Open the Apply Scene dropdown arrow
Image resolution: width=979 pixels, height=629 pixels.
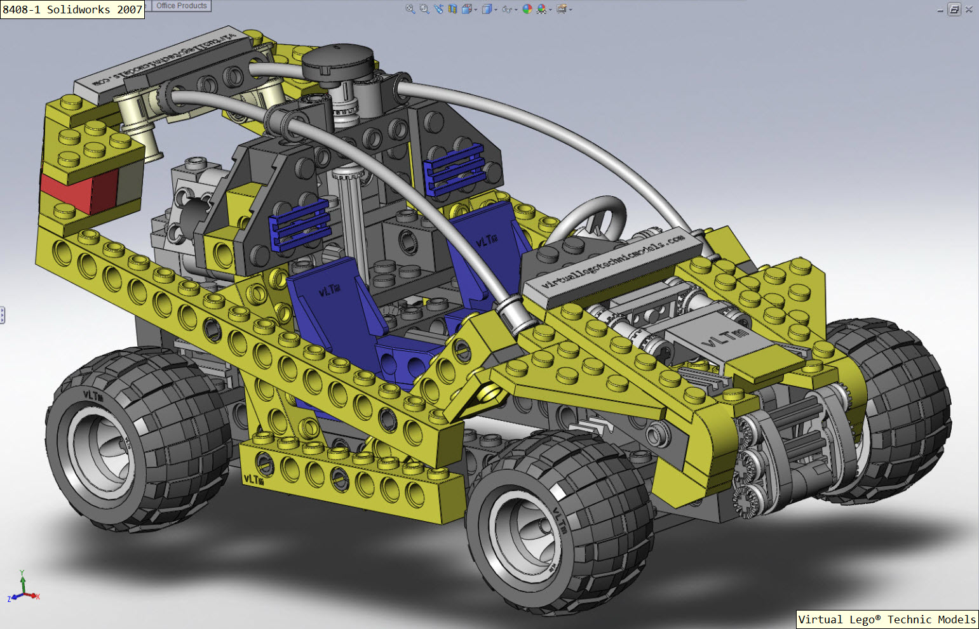coord(550,10)
